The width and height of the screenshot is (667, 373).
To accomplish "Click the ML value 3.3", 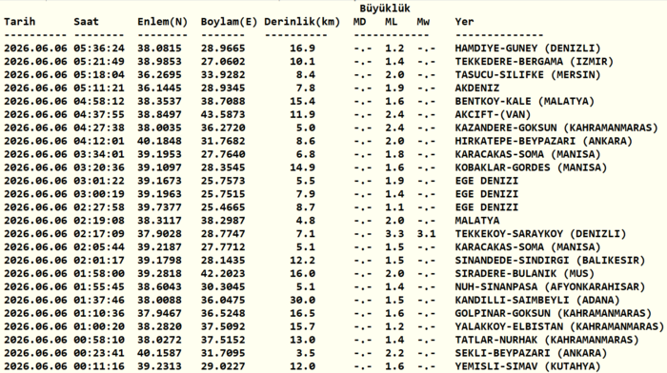I will pos(394,234).
